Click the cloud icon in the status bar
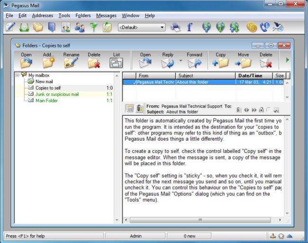The height and width of the screenshot is (243, 308). click(x=290, y=236)
